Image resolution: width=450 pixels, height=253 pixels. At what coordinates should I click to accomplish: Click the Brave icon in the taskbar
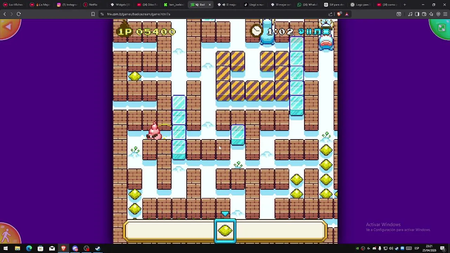64,248
